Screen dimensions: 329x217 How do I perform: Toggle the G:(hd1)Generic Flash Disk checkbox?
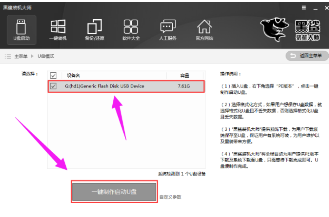53,86
